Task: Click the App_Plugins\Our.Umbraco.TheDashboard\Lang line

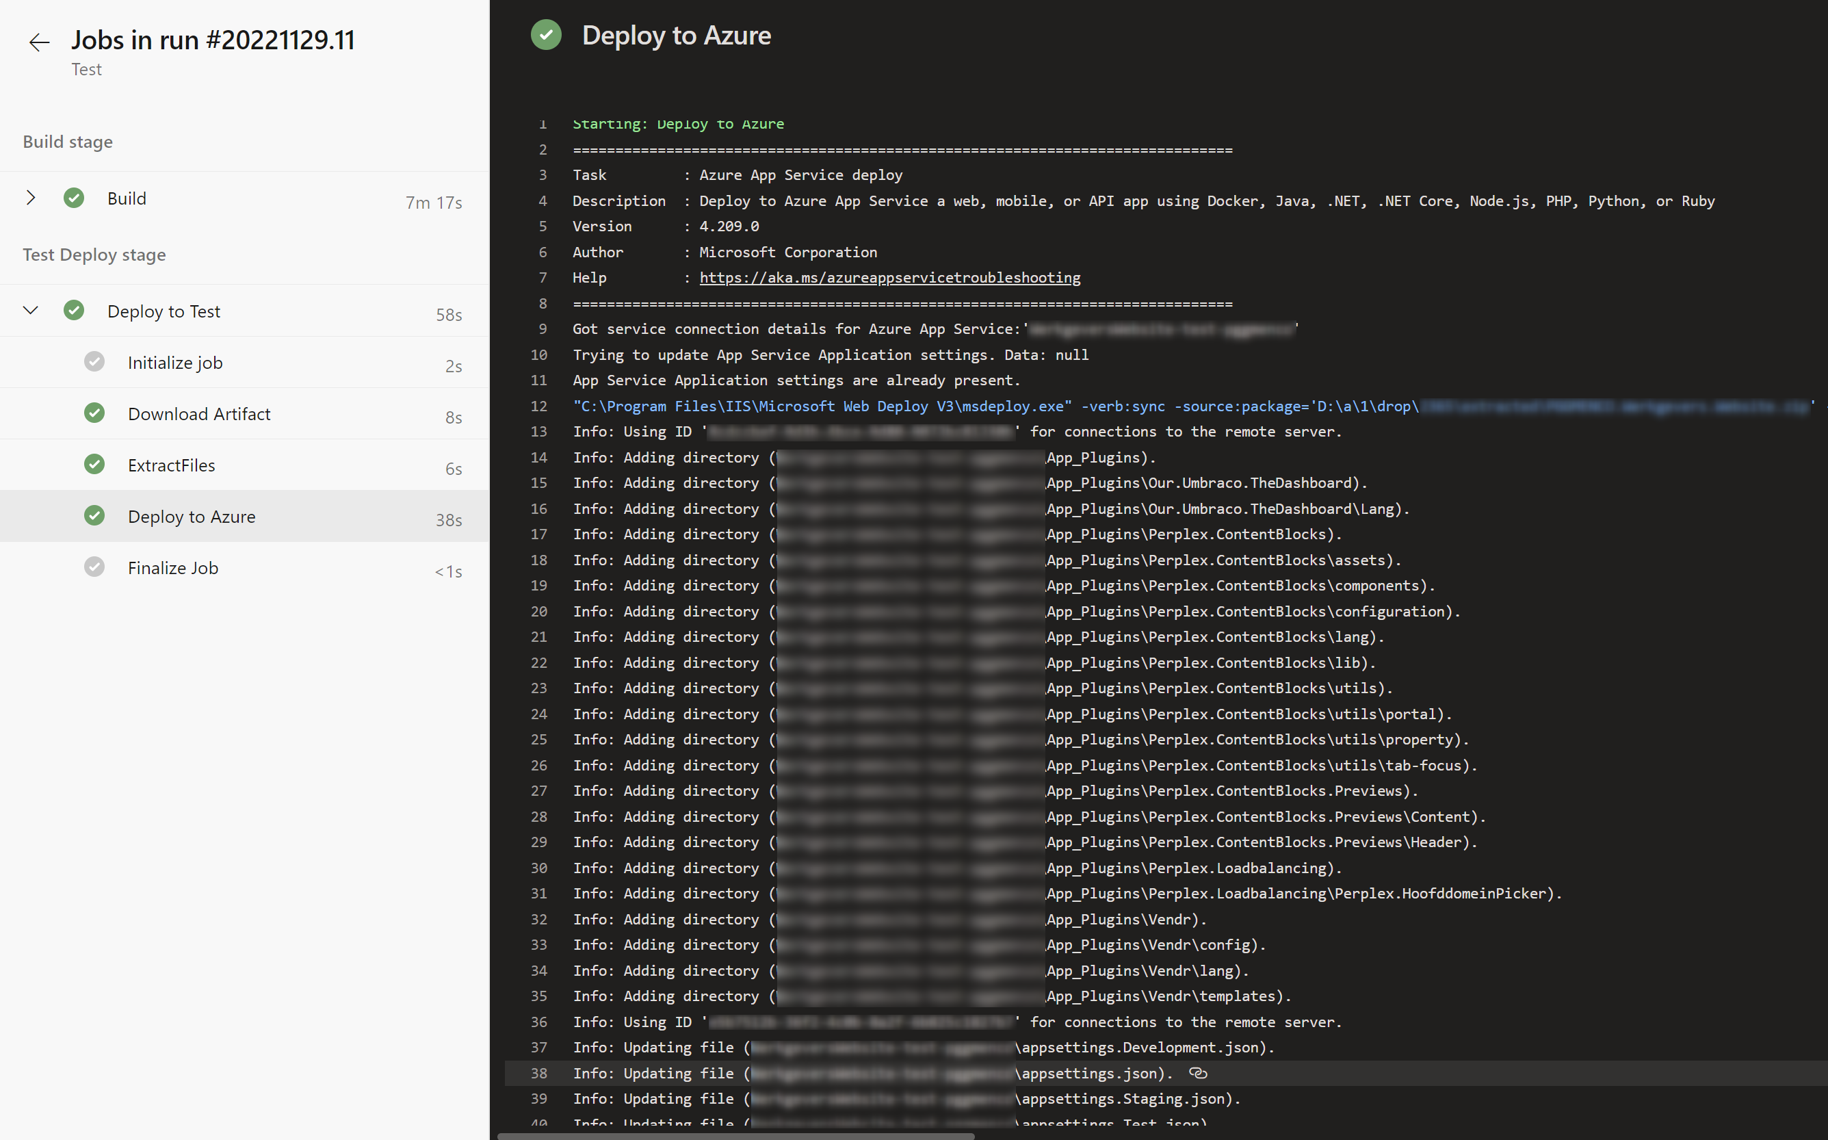Action: point(991,509)
